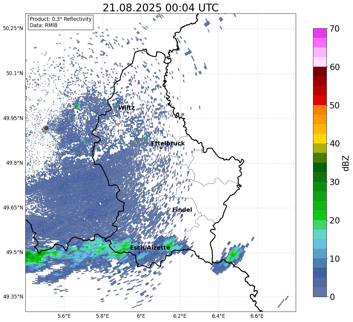
Task: Click the Ettelbruck city label
Action: click(168, 143)
